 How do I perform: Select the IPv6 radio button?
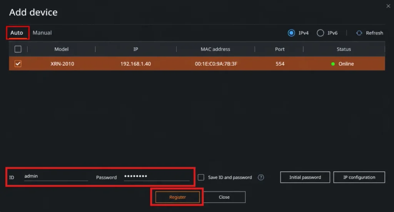[320, 33]
